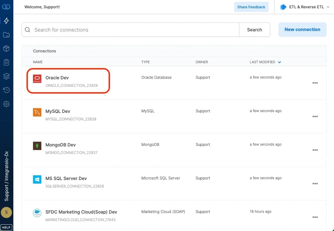Image resolution: width=334 pixels, height=231 pixels.
Task: Select the MongoDB leaf icon
Action: [x=37, y=146]
